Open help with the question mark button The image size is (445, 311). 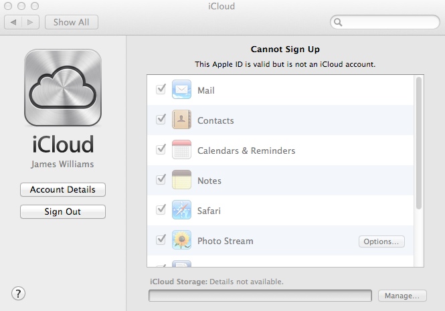pos(19,294)
